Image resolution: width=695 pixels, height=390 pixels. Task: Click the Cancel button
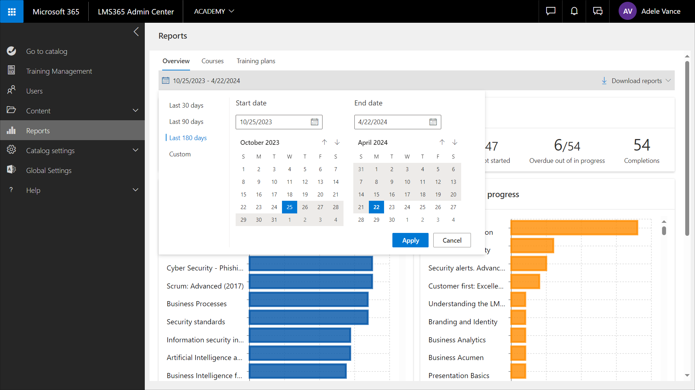tap(452, 240)
